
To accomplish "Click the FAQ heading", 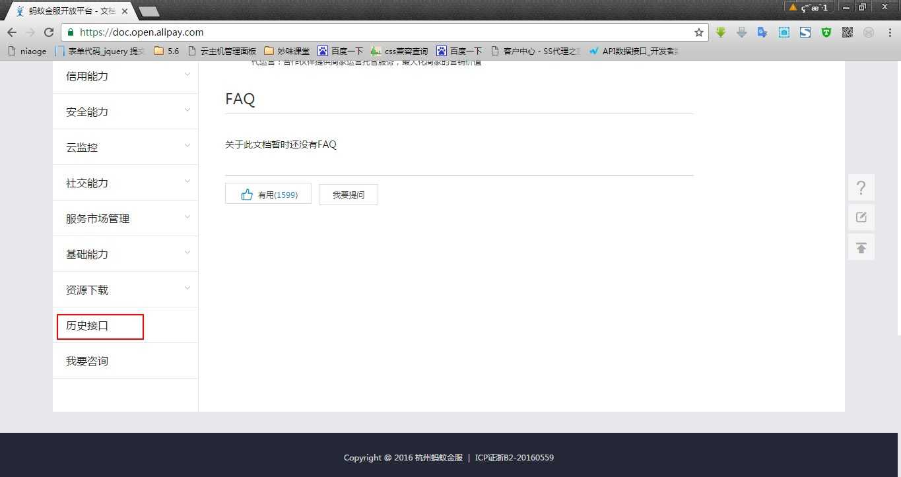I will pyautogui.click(x=240, y=99).
